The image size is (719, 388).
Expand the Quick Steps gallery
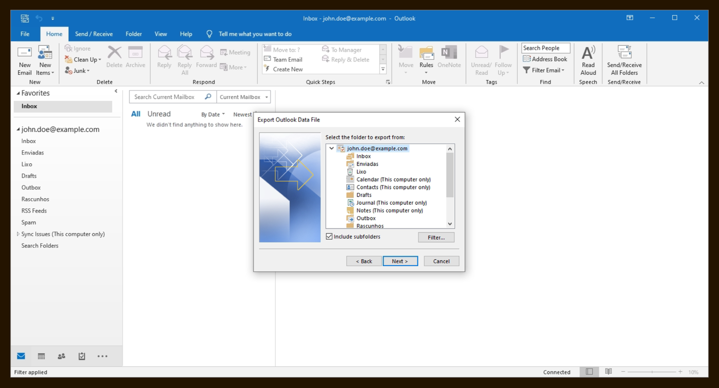(x=383, y=69)
